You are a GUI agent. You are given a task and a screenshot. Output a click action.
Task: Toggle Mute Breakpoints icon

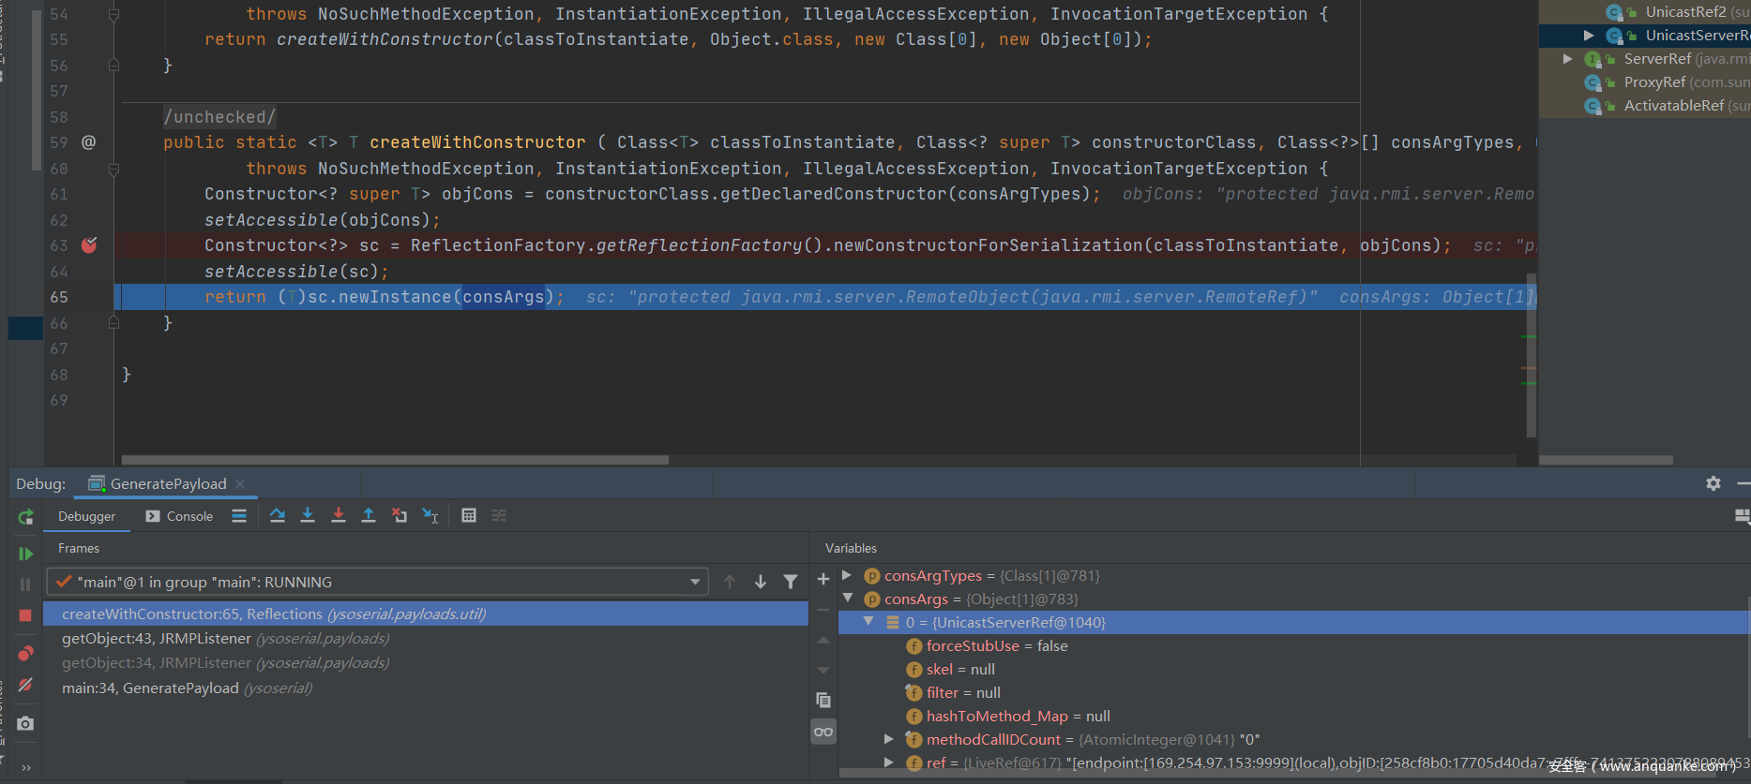click(25, 685)
